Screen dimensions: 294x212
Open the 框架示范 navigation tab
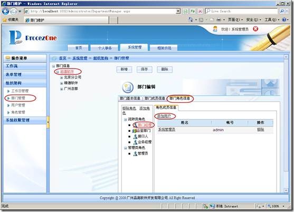(164, 48)
